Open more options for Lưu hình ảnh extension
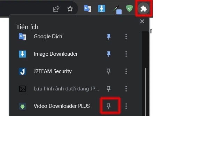Viewport: 223px width, 152px height. 126,89
